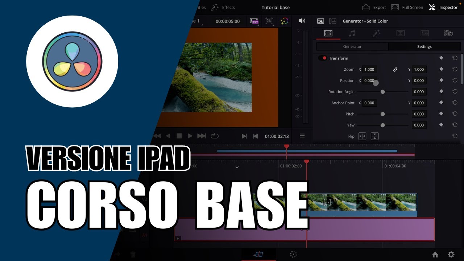Screen dimensions: 464x261
Task: Reset the Rotation Angle parameter
Action: (455, 92)
